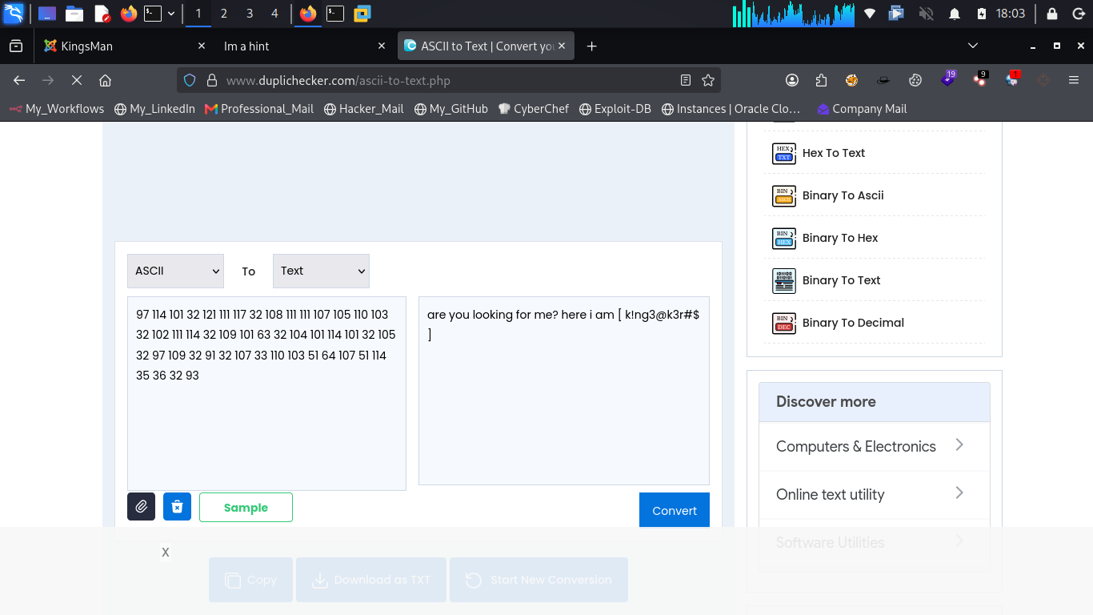The height and width of the screenshot is (615, 1093).
Task: Toggle reader view icon in address bar
Action: [x=686, y=80]
